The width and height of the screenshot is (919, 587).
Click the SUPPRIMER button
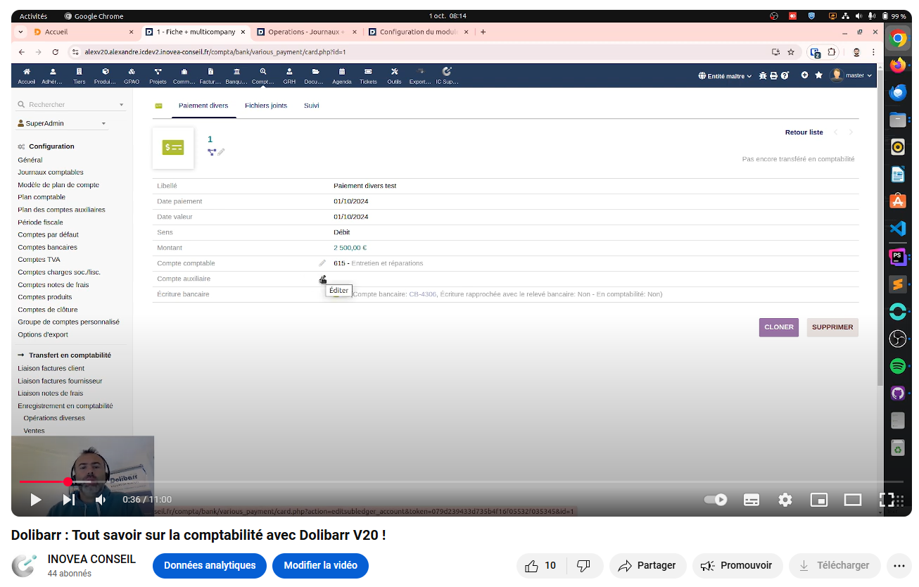[832, 327]
